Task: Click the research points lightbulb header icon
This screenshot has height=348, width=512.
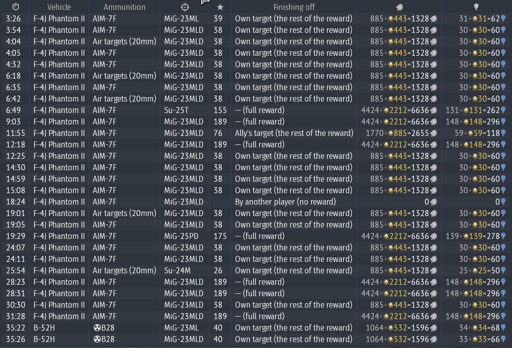Action: (x=476, y=7)
